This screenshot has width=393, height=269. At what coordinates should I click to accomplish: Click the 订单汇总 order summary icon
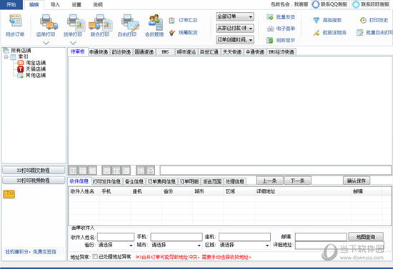point(171,20)
